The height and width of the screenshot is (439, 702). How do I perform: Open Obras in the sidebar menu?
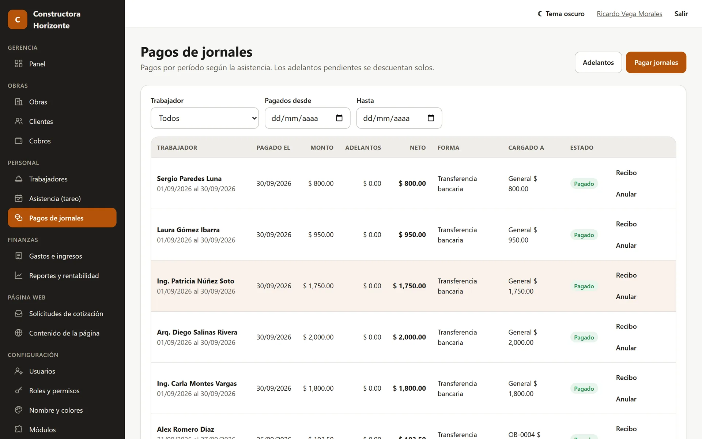click(x=62, y=102)
